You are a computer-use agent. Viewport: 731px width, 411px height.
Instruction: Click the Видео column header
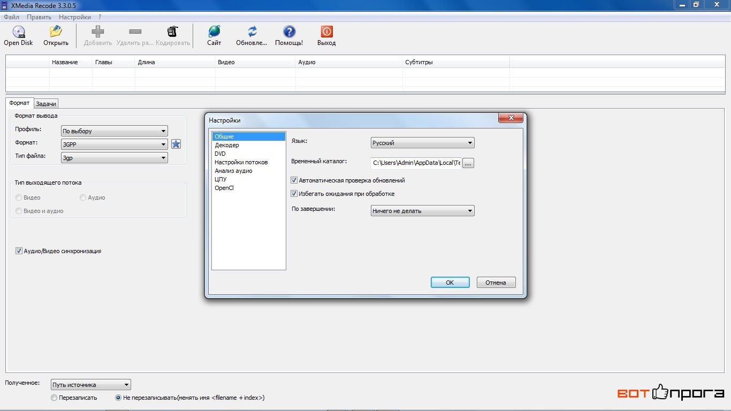(x=255, y=62)
